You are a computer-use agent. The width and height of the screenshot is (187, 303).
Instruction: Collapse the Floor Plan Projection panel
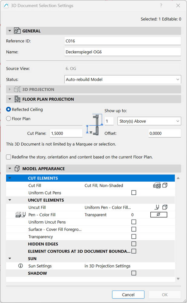pyautogui.click(x=10, y=99)
